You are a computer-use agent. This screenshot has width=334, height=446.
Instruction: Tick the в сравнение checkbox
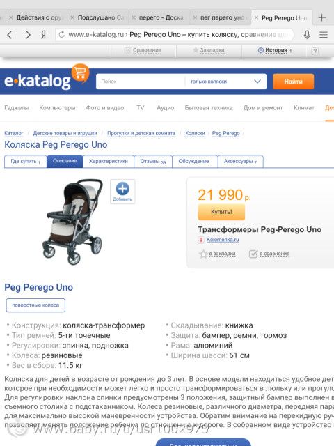point(253,254)
